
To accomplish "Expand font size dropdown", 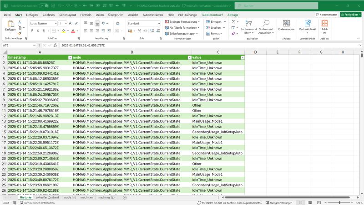I will [x=66, y=24].
